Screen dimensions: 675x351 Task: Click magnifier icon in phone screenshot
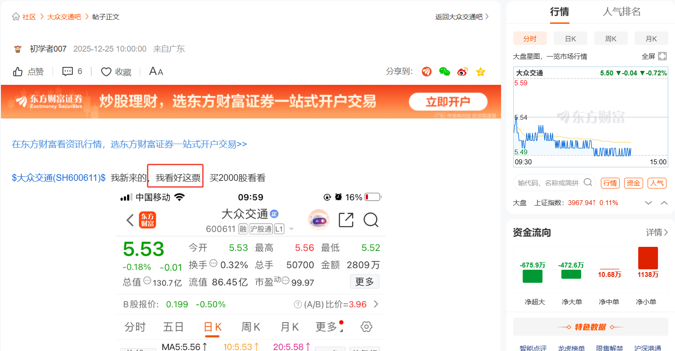pyautogui.click(x=371, y=220)
